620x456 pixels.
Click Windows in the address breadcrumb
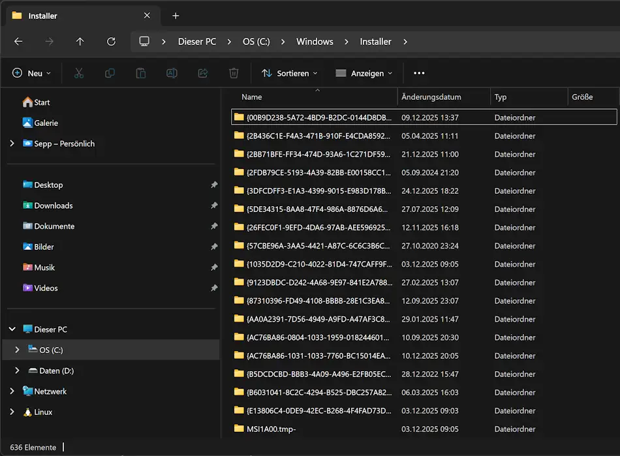pyautogui.click(x=315, y=41)
